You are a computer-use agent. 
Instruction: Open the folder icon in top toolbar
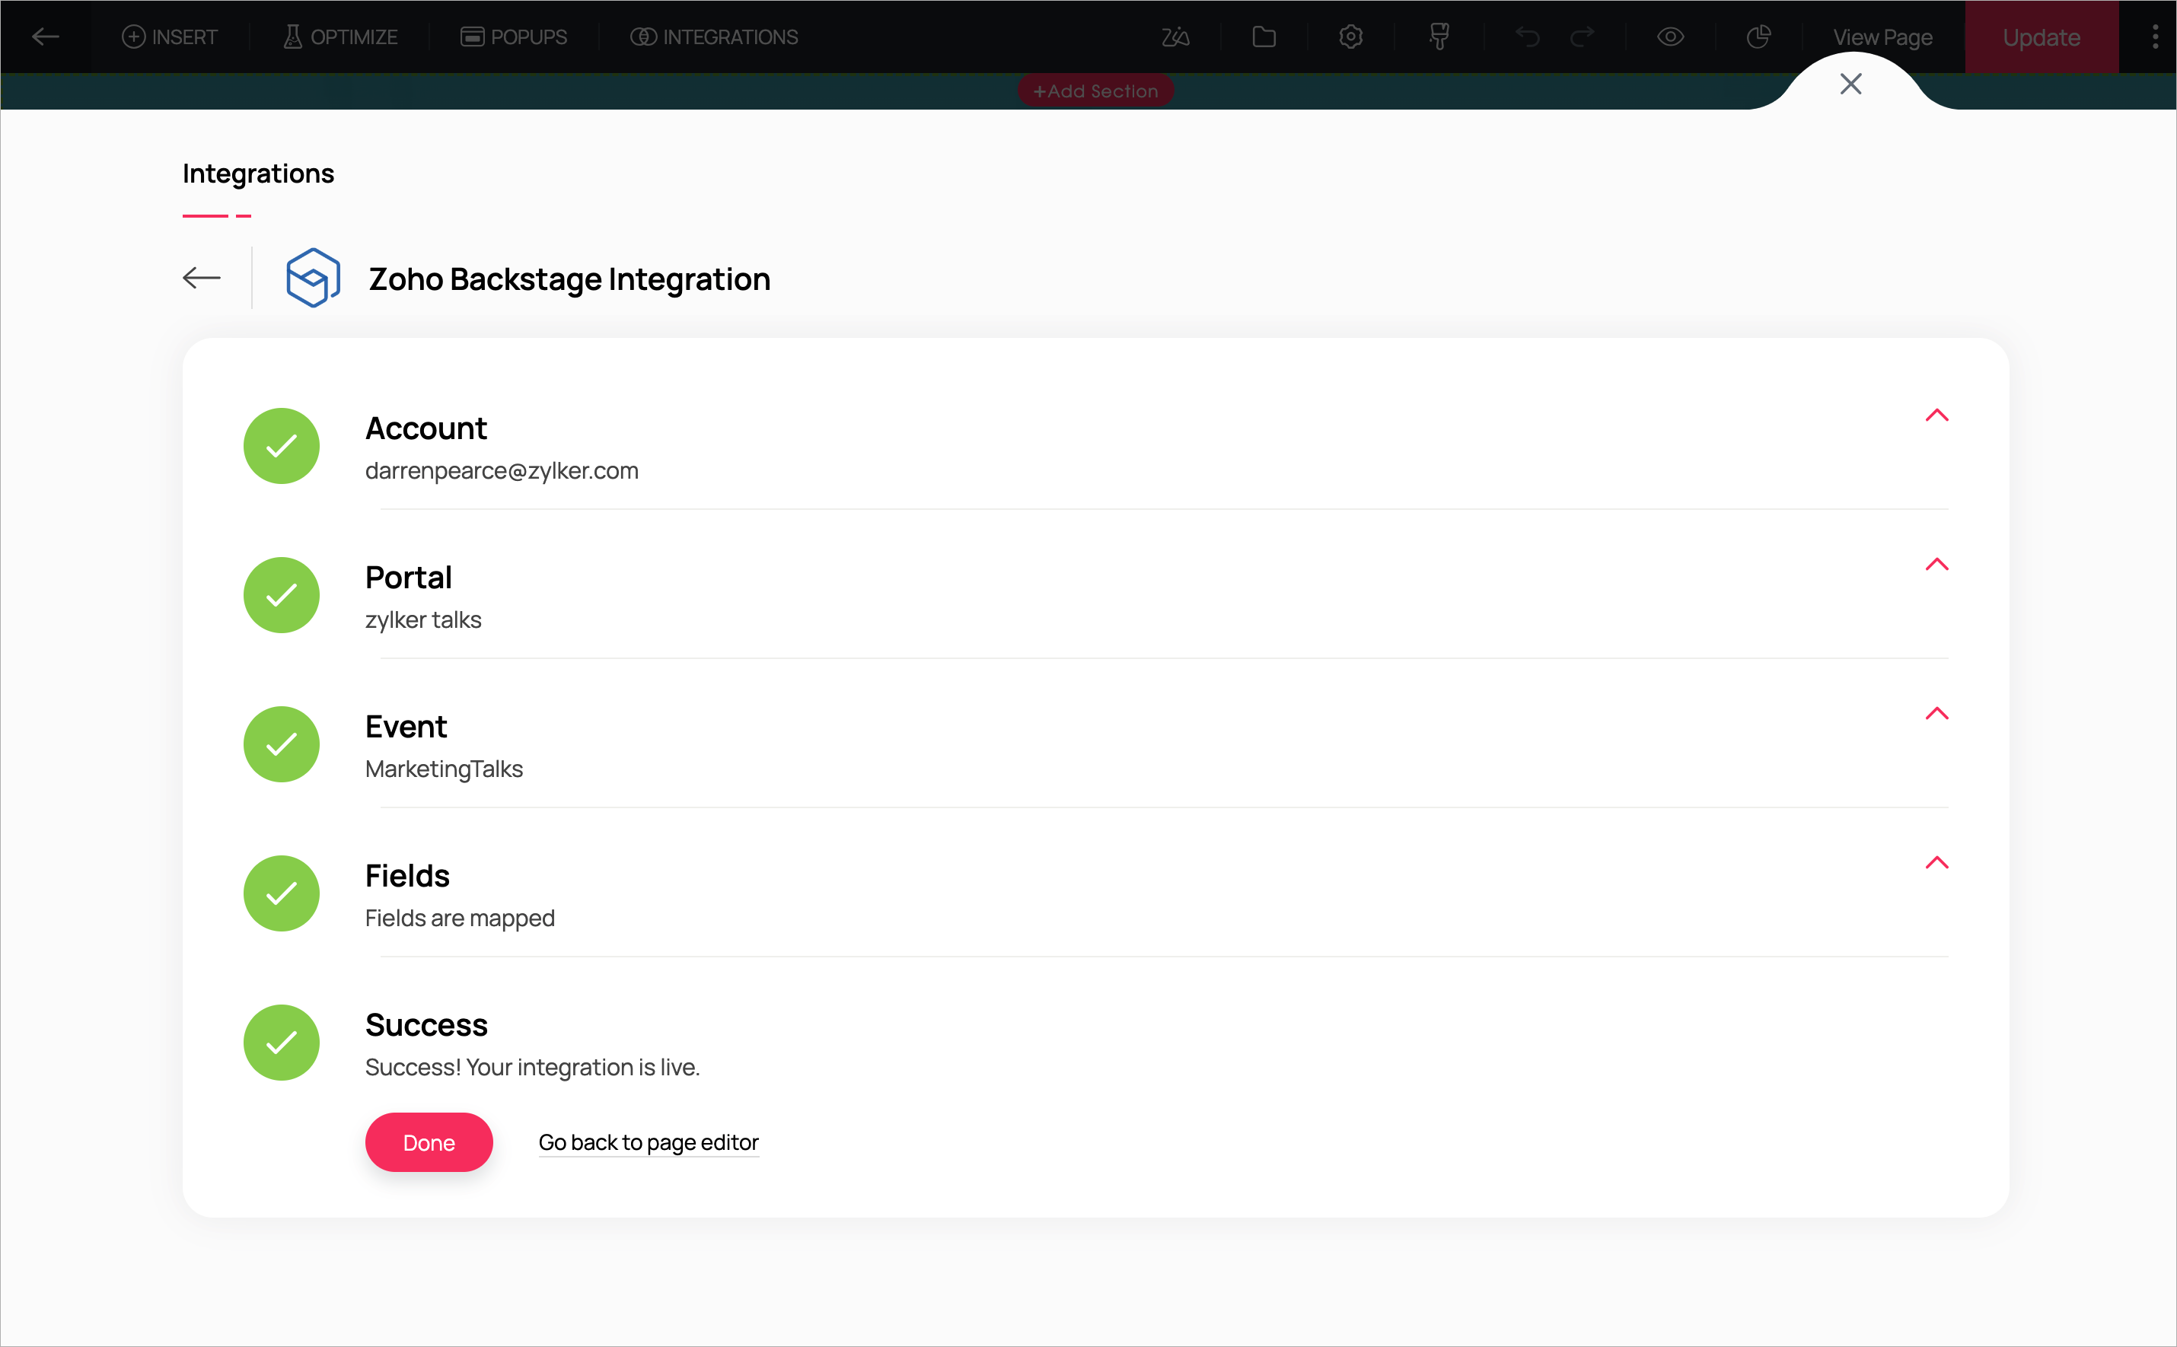pyautogui.click(x=1264, y=37)
